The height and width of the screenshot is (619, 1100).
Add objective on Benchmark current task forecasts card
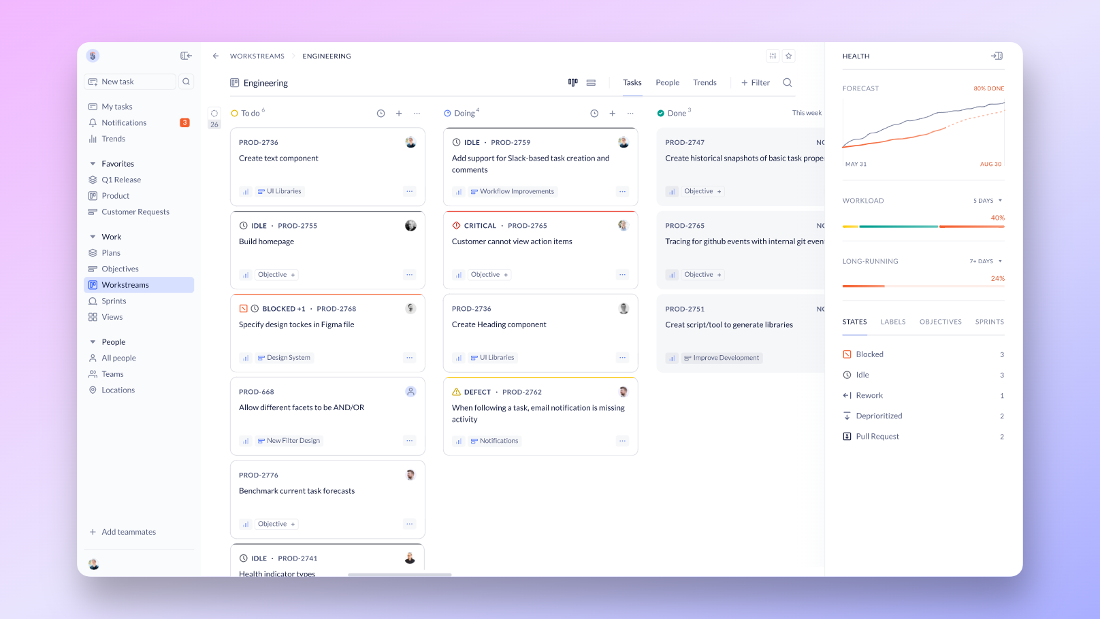coord(276,524)
